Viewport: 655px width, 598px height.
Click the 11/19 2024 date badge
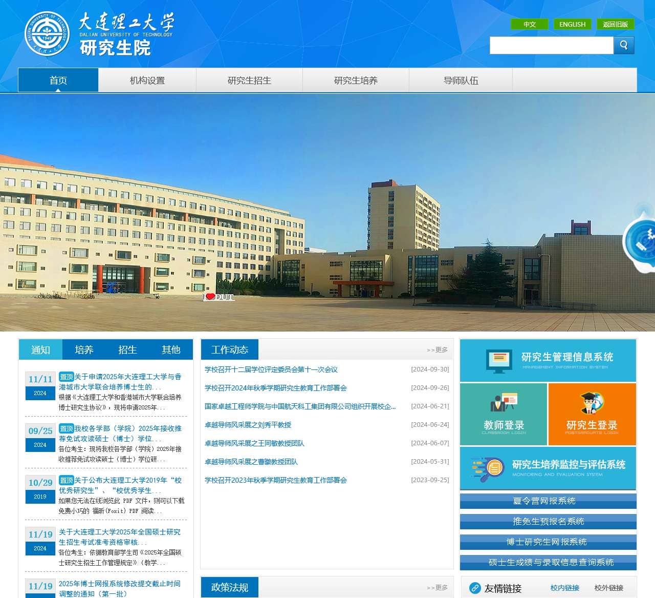[x=40, y=541]
